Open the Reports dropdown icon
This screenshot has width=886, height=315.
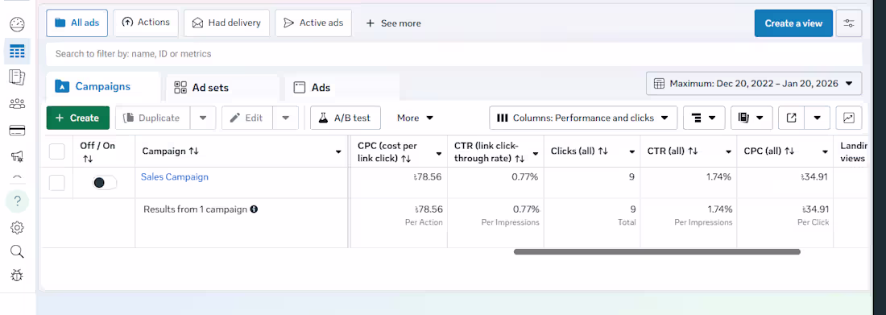751,118
